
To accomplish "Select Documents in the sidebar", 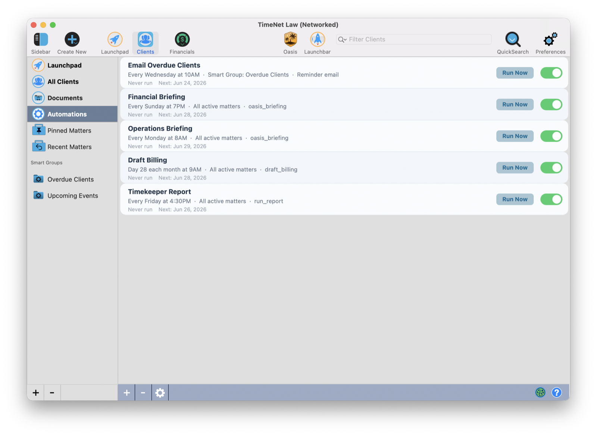I will [72, 98].
